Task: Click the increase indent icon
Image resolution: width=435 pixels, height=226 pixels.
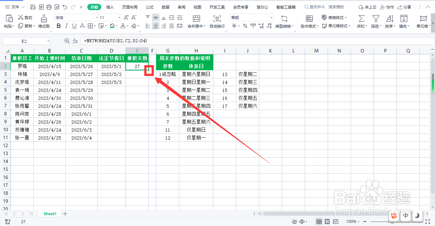Action: [180, 18]
